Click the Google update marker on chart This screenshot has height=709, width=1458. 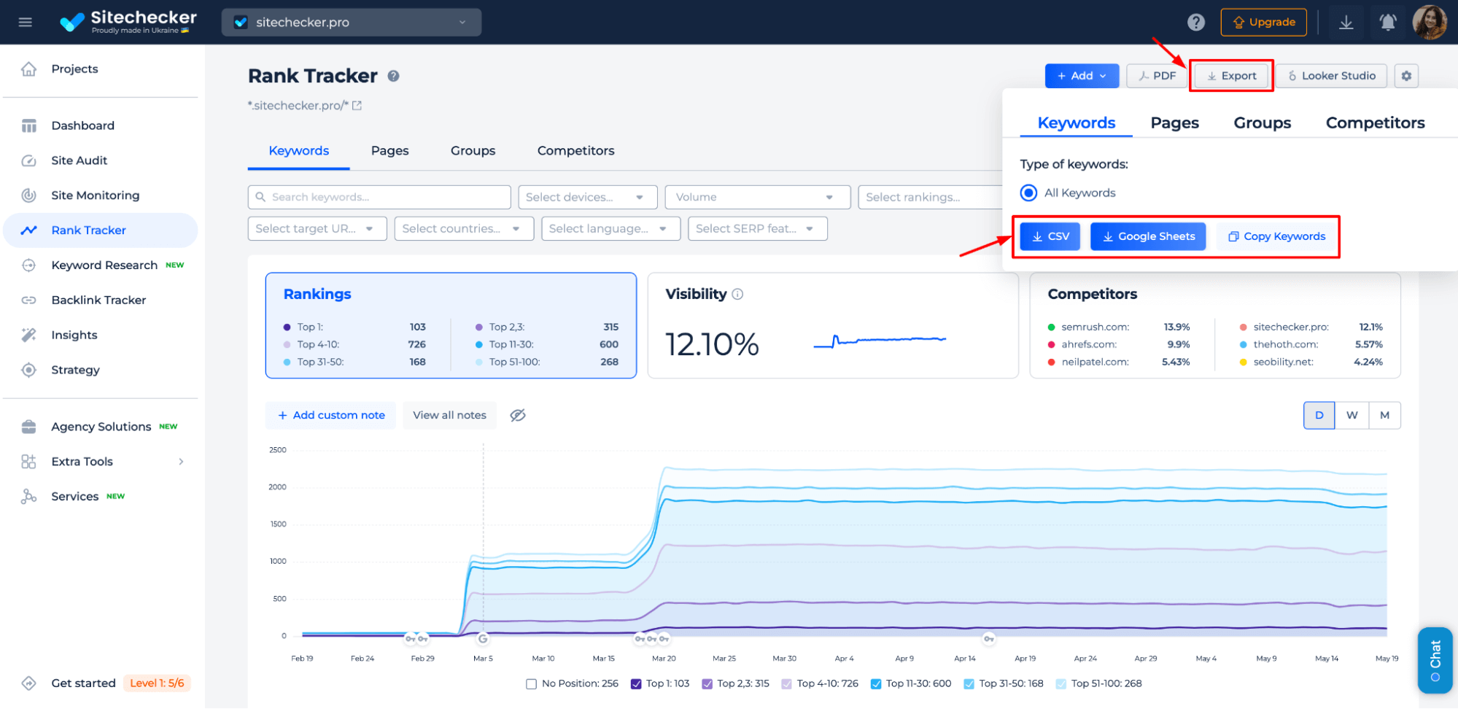tap(483, 639)
